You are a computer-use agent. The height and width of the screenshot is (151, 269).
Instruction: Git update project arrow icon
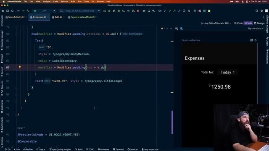point(165,11)
